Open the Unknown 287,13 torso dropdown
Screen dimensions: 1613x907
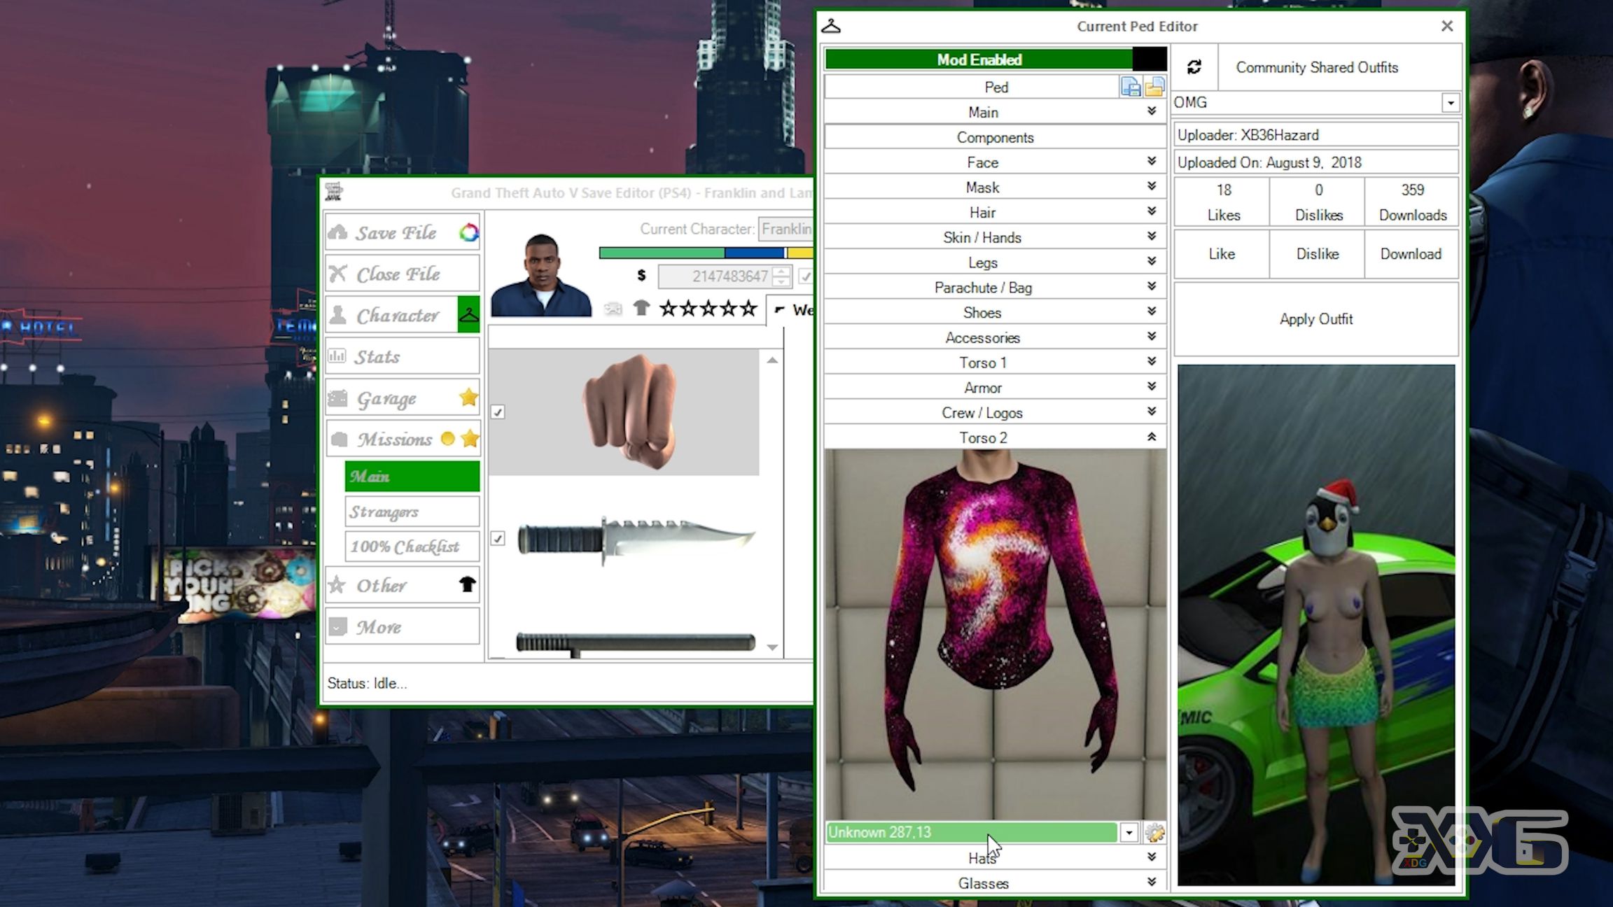[1129, 832]
